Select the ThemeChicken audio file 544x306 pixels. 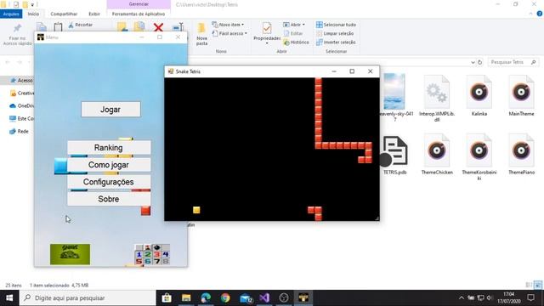click(437, 155)
